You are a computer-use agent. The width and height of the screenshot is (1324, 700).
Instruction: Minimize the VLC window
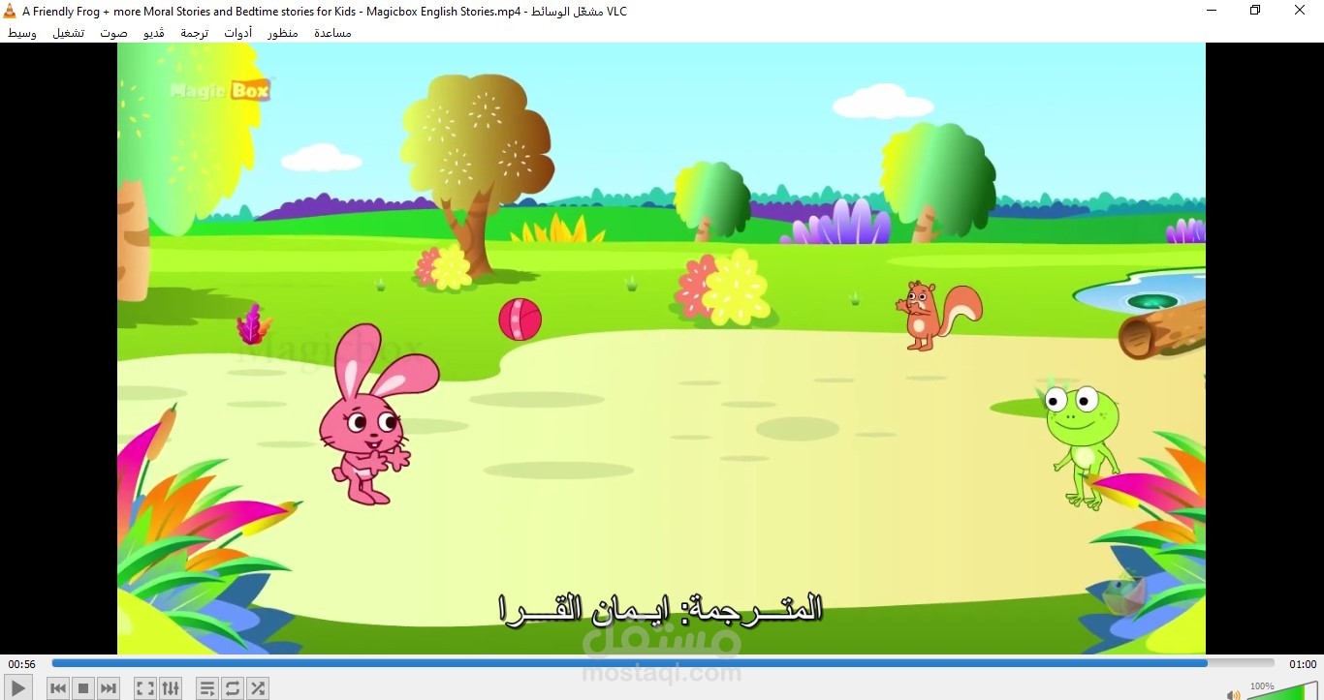tap(1212, 11)
